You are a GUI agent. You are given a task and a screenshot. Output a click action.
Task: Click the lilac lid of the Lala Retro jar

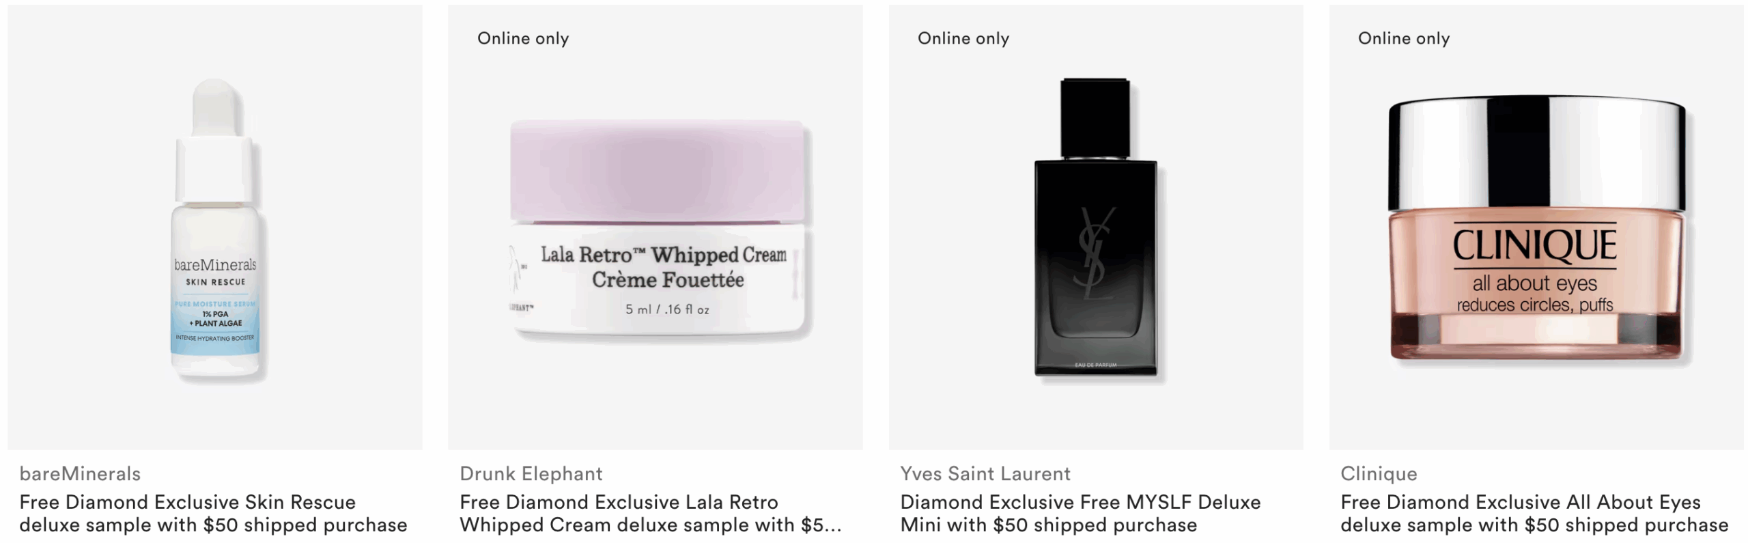pos(657,171)
